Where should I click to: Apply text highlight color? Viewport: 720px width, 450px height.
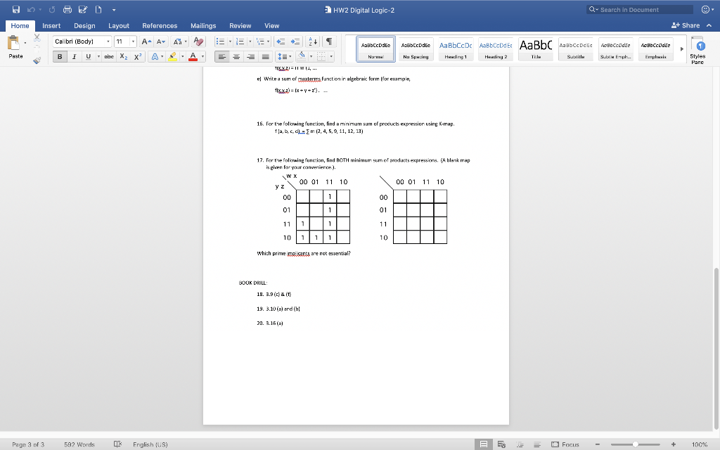click(172, 57)
